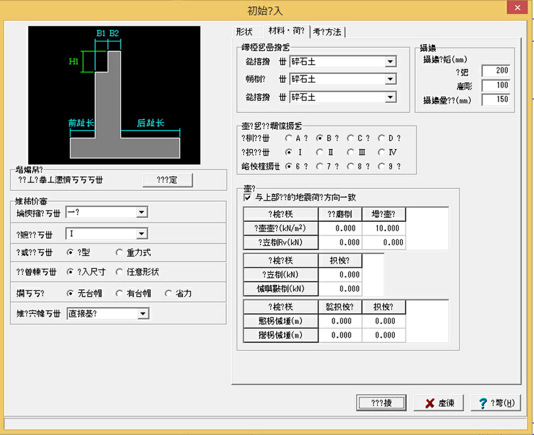Open the third 碎石土 soil dropdown
The width and height of the screenshot is (534, 435).
point(390,97)
